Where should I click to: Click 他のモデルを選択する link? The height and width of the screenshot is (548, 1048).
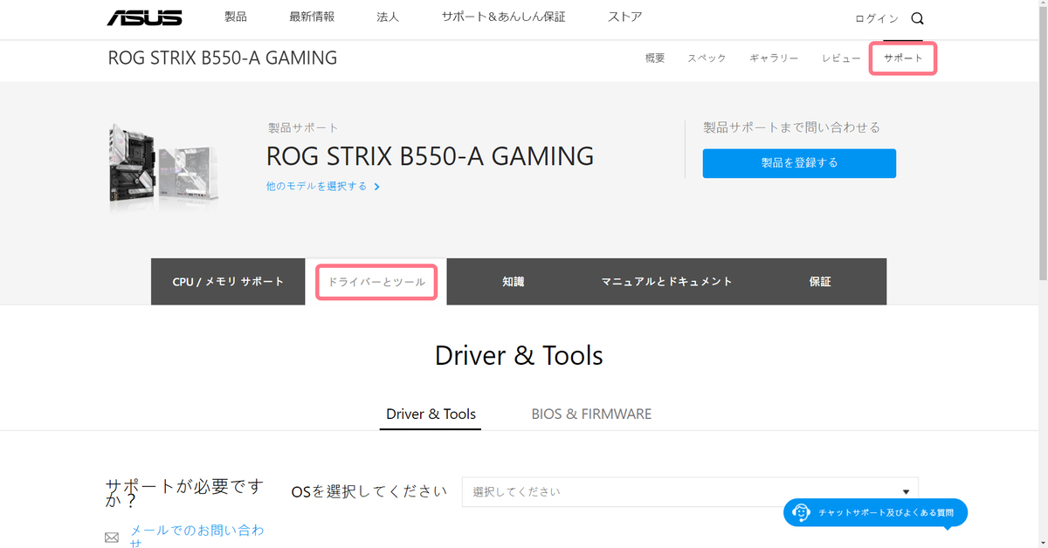[x=317, y=186]
